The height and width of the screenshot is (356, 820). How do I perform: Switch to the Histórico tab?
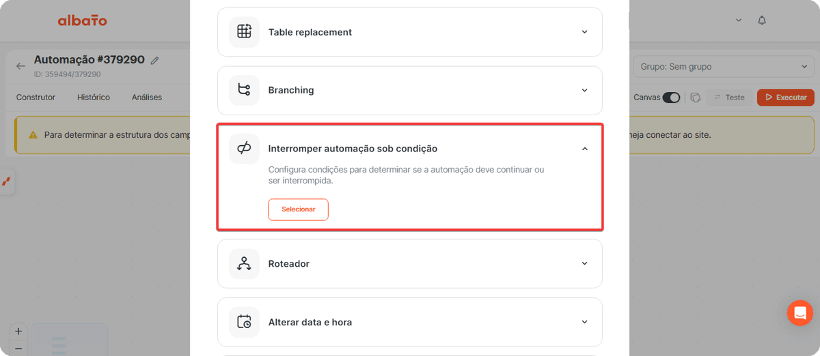[94, 98]
